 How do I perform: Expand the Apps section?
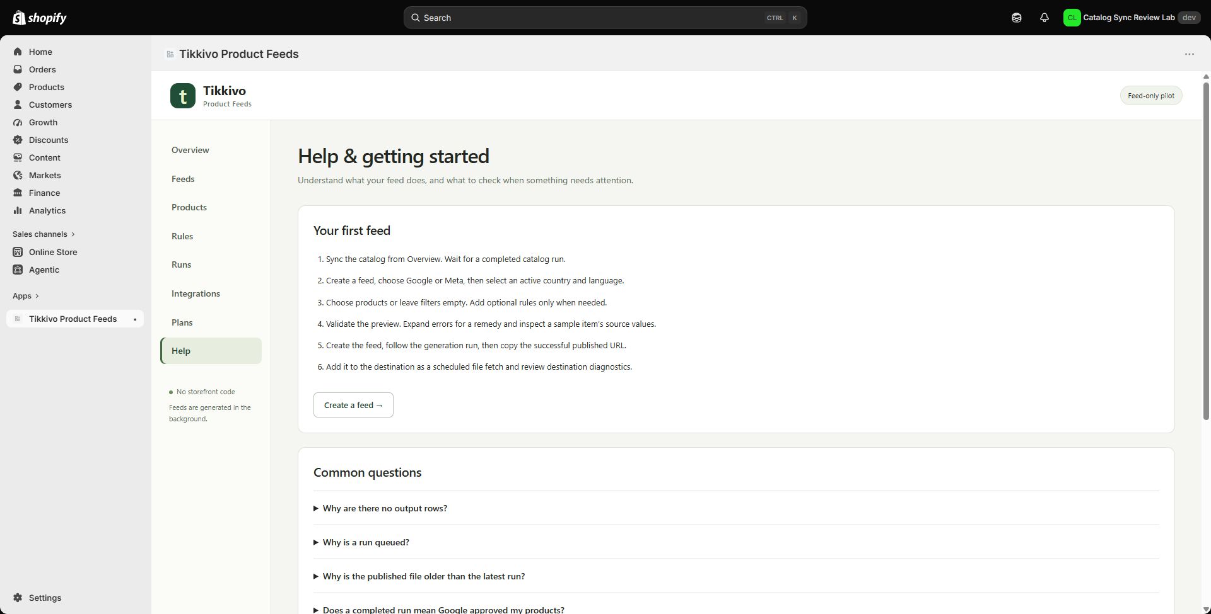26,296
